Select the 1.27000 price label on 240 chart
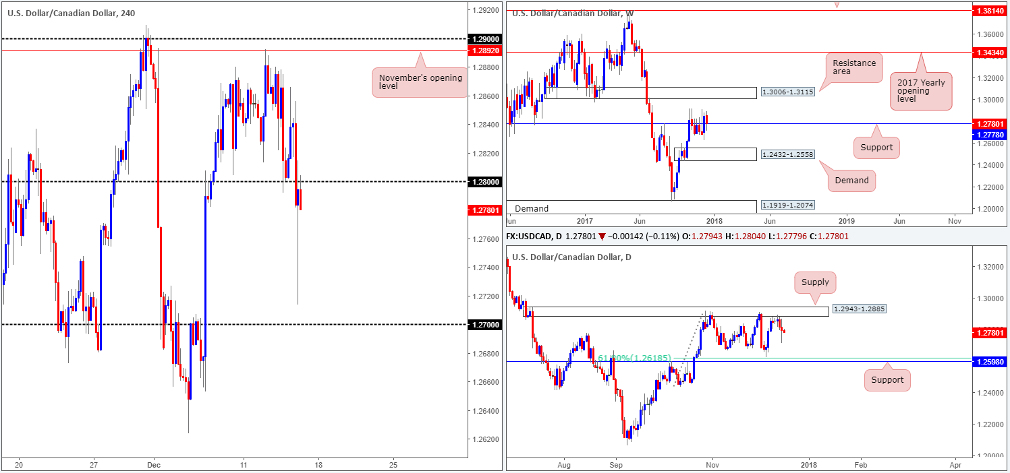 click(x=486, y=325)
